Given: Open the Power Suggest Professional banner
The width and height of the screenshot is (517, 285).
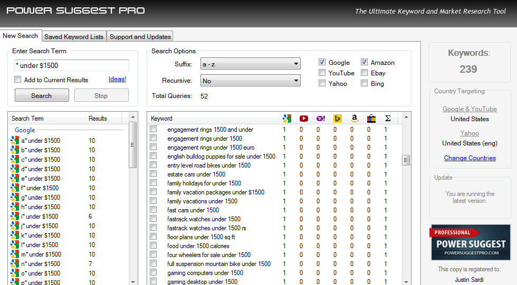Looking at the screenshot, I should 470,243.
